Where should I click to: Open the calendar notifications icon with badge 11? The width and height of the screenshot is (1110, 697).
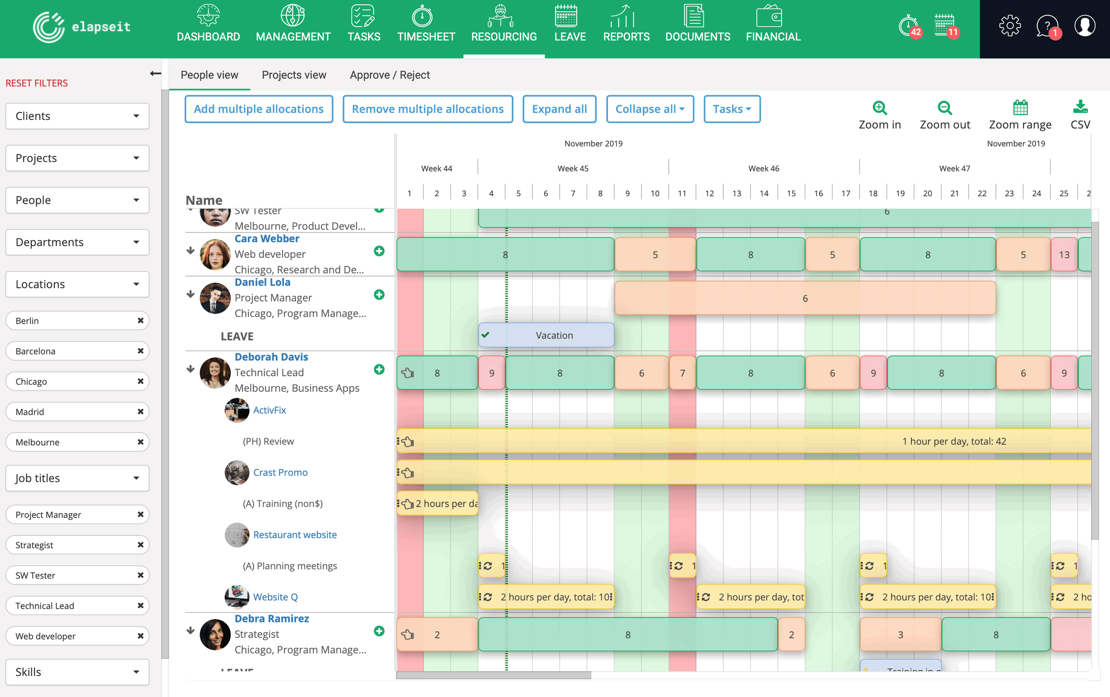click(x=944, y=25)
